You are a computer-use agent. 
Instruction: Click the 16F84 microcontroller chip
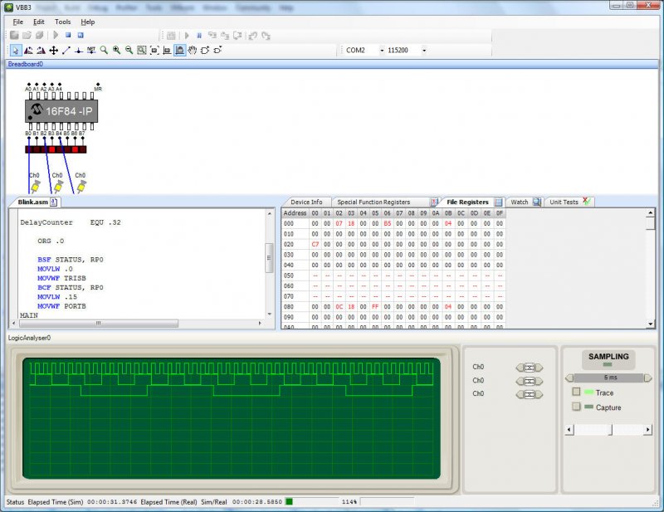(61, 111)
